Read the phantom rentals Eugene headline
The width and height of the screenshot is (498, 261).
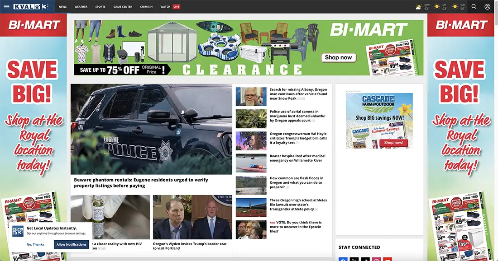(141, 182)
